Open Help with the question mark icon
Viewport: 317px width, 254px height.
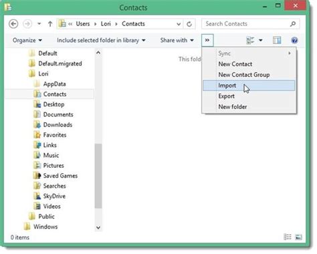point(294,40)
